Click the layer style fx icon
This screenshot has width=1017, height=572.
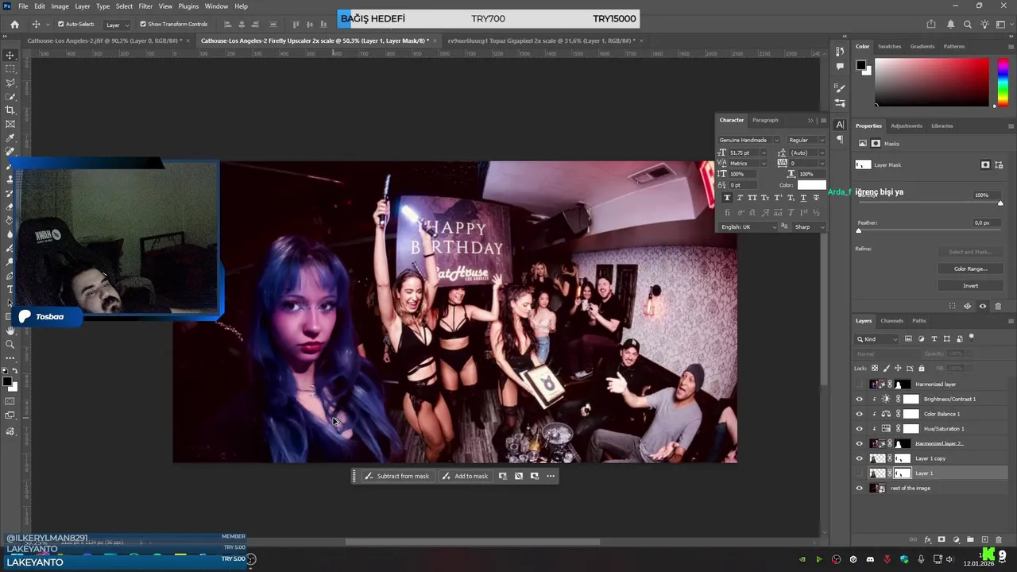click(928, 540)
